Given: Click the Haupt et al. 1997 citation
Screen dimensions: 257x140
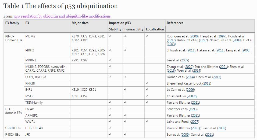Looking at the screenshot, I should [x=222, y=36].
